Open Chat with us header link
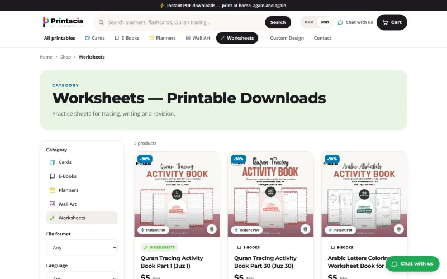 pyautogui.click(x=355, y=22)
